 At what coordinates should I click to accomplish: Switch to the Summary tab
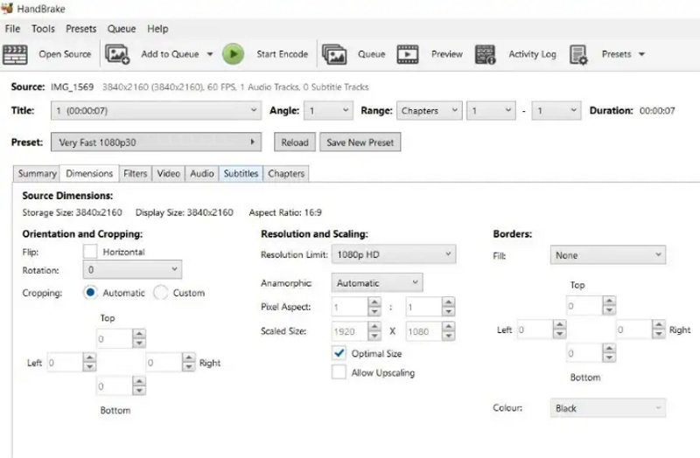coord(37,173)
